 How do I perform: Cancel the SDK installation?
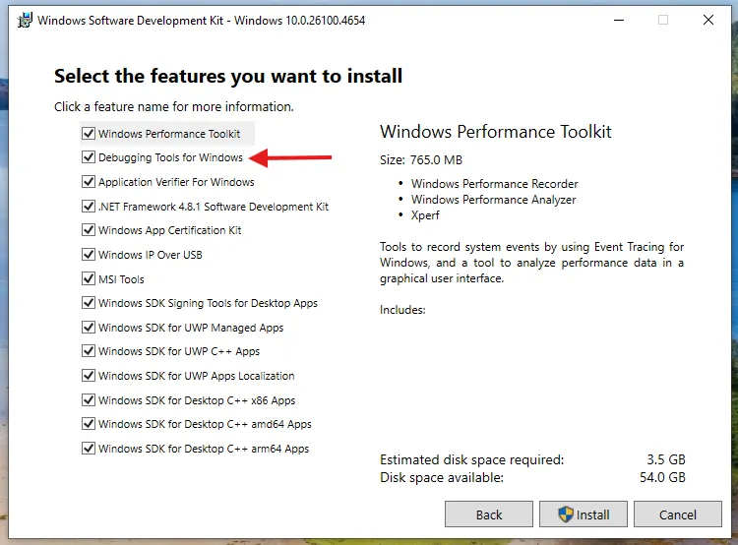(678, 515)
